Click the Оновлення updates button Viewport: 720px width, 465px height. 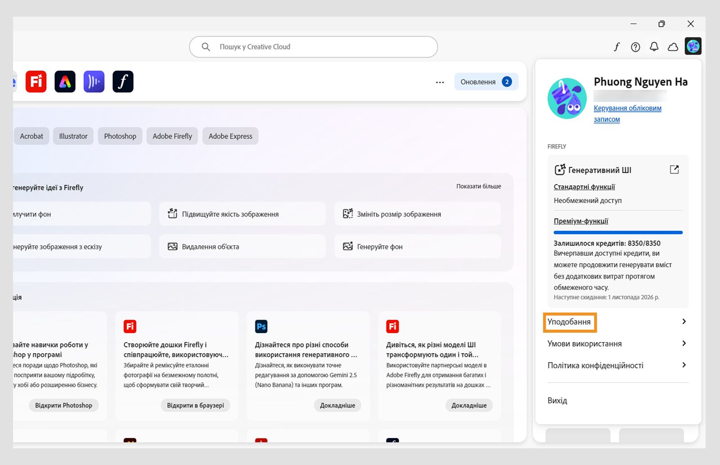coord(486,82)
